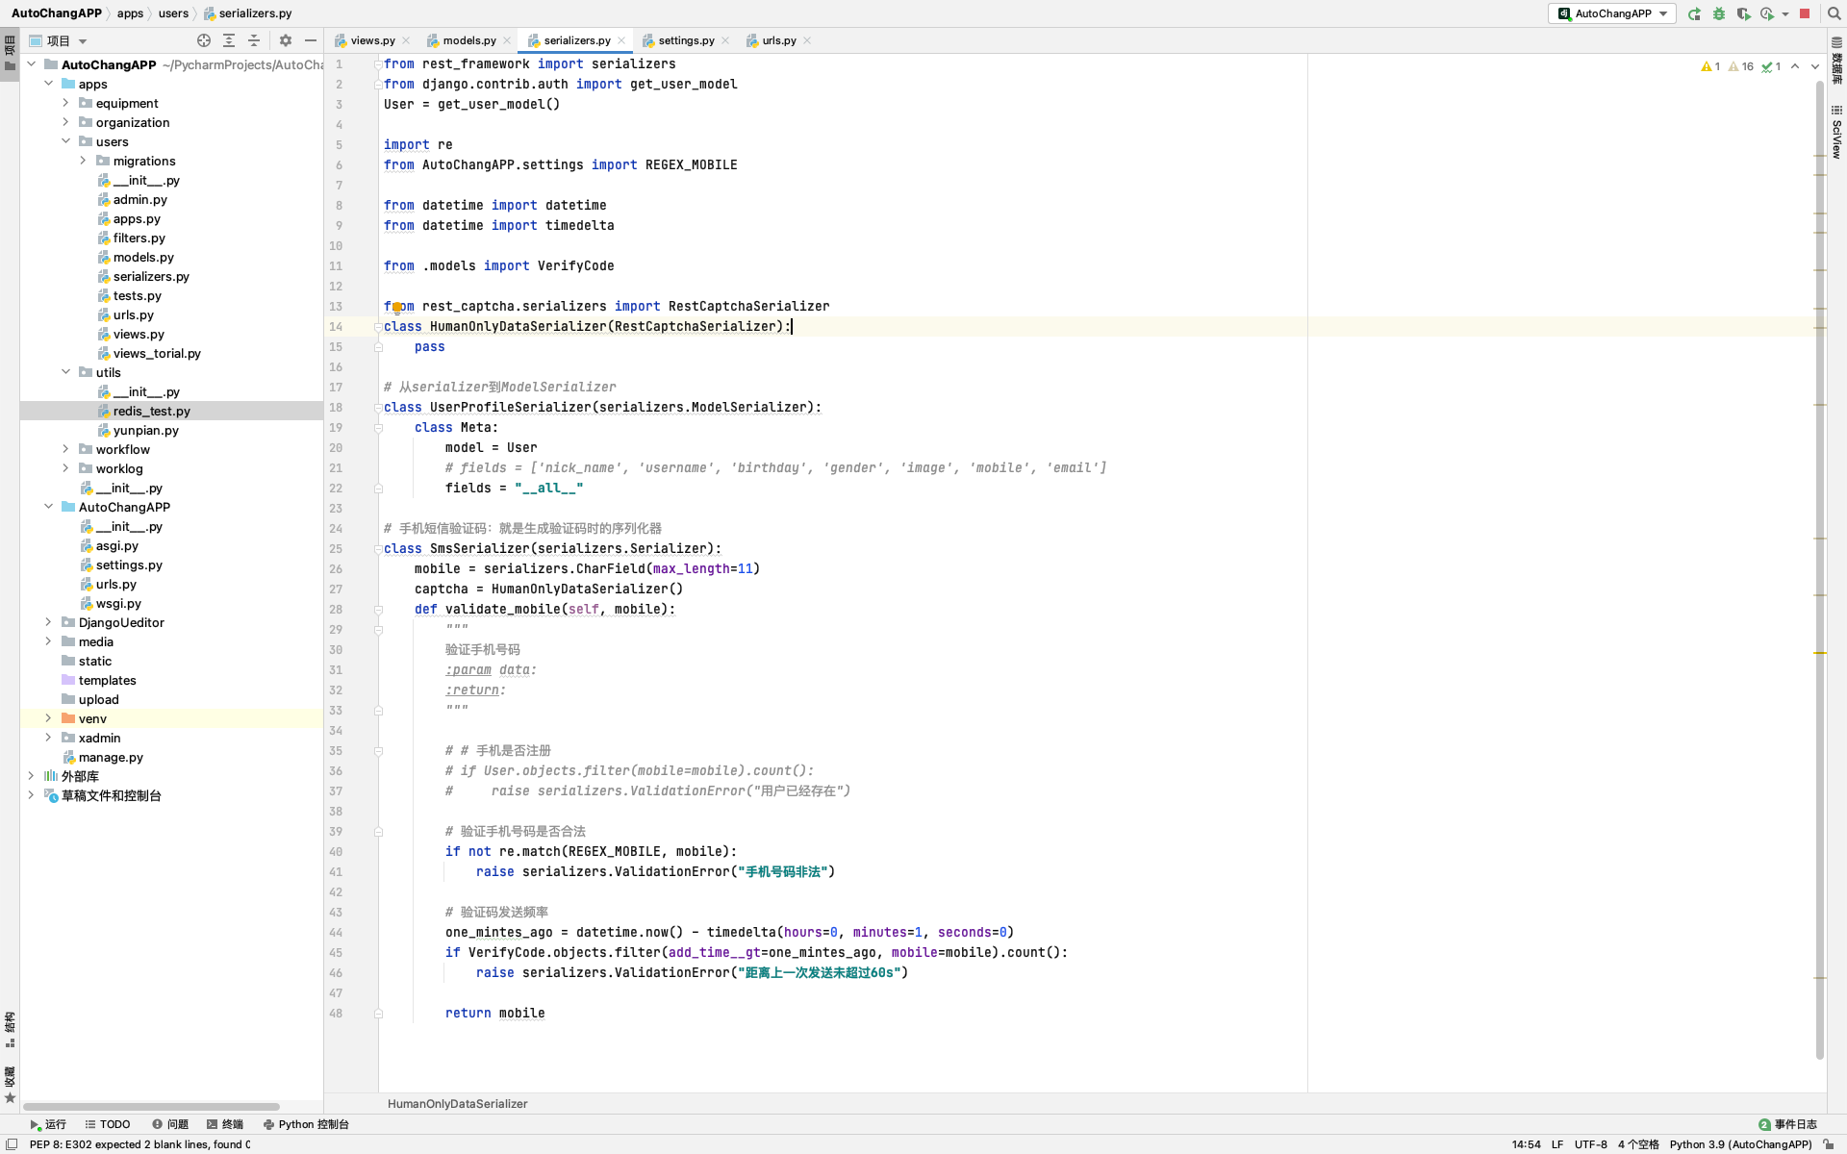Open the 运行 Run tool window
Screen dimensions: 1847x1154
[x=48, y=1124]
